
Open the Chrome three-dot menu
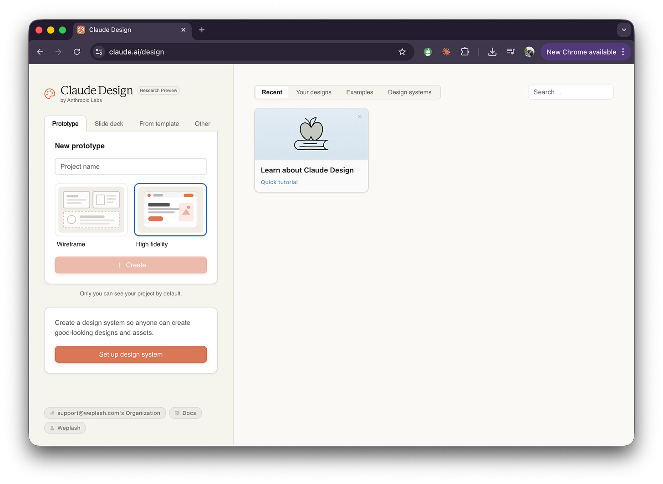click(623, 52)
